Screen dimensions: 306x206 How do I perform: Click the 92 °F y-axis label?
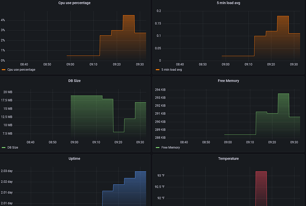click(161, 198)
